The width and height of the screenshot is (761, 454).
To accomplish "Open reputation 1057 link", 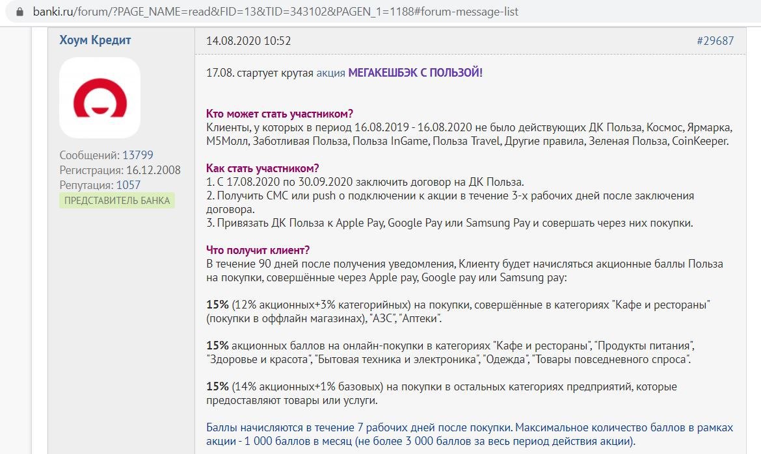I will (x=128, y=185).
